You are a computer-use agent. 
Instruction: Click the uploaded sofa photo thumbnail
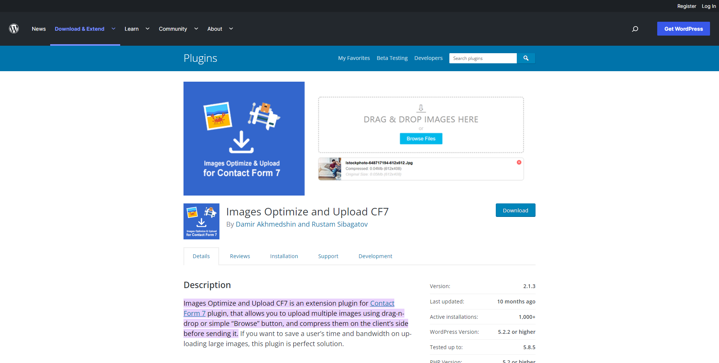(x=330, y=169)
